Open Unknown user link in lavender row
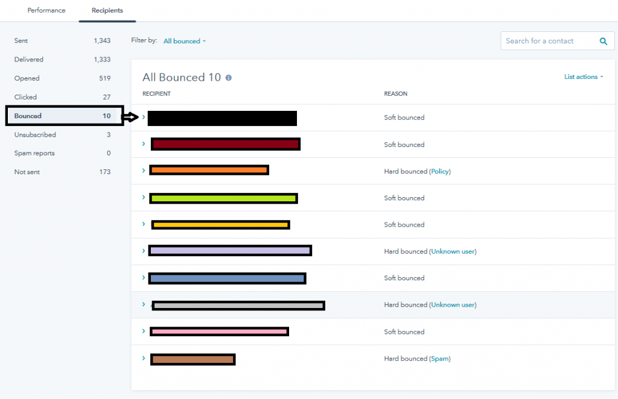Screen dimensions: 618x399 tap(453, 251)
